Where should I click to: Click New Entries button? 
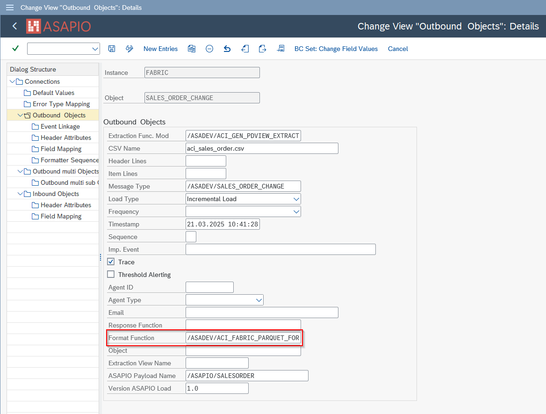160,49
